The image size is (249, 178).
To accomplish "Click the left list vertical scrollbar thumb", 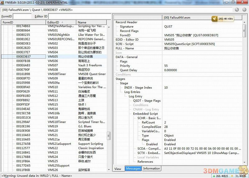I will tap(109, 136).
